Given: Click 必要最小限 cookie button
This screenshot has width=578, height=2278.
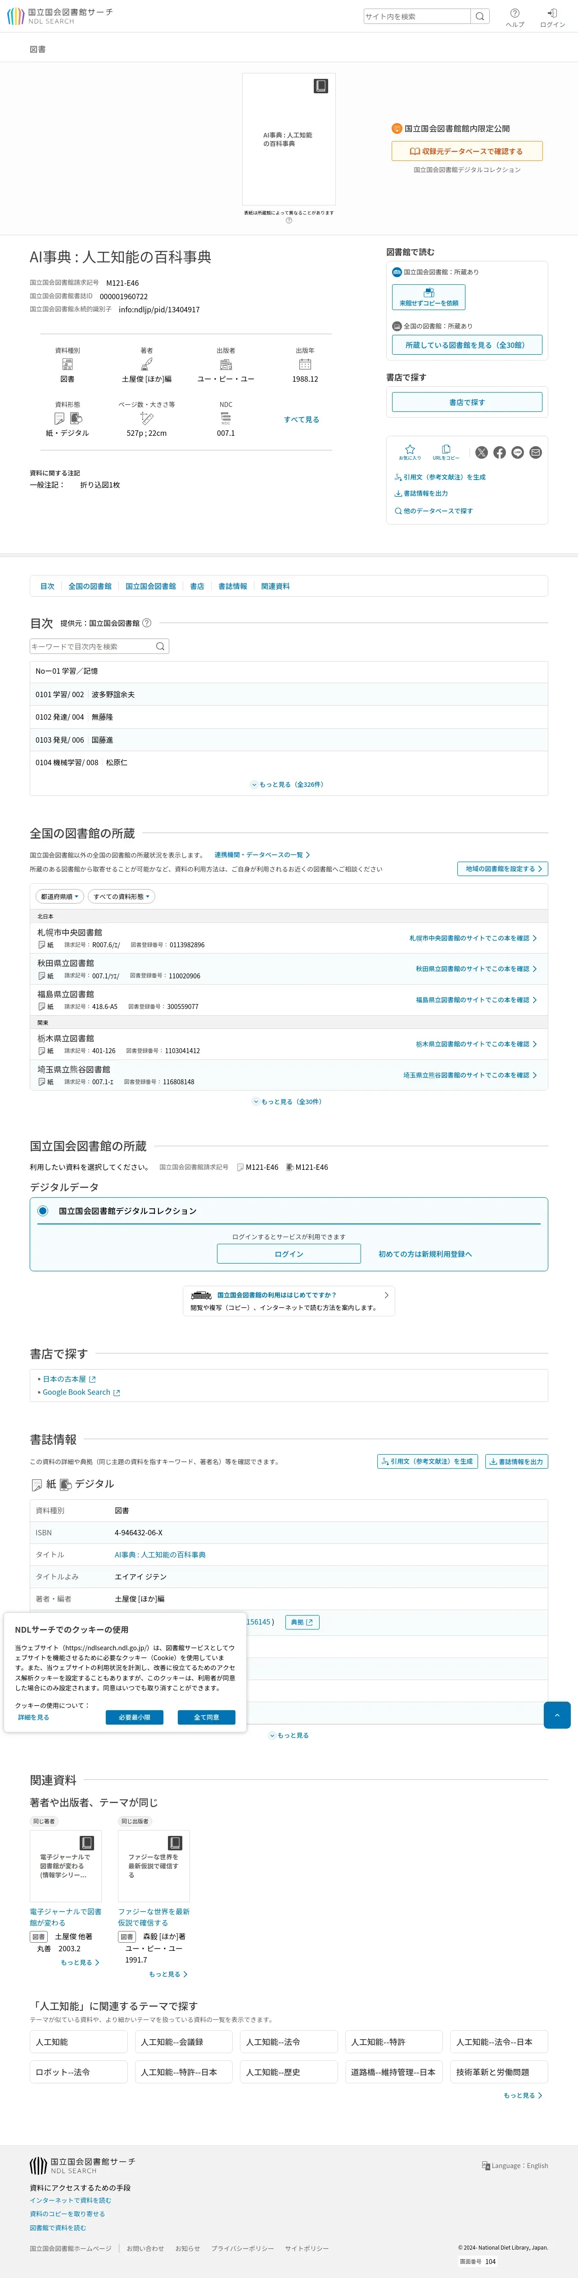Looking at the screenshot, I should (x=134, y=1717).
